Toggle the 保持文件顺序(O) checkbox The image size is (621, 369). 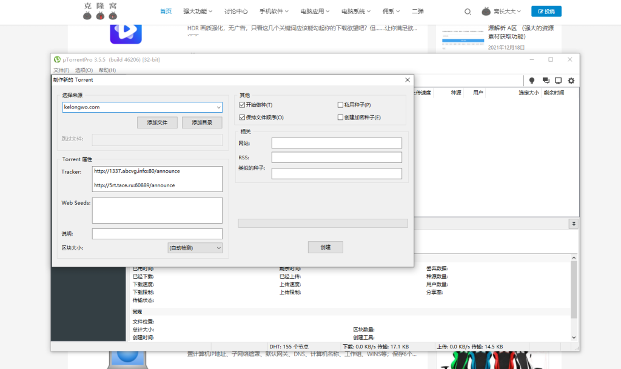pos(242,118)
